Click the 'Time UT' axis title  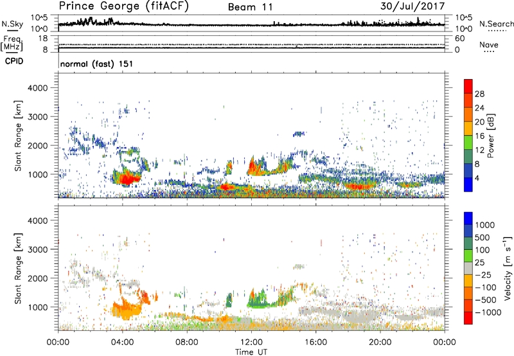point(251,352)
